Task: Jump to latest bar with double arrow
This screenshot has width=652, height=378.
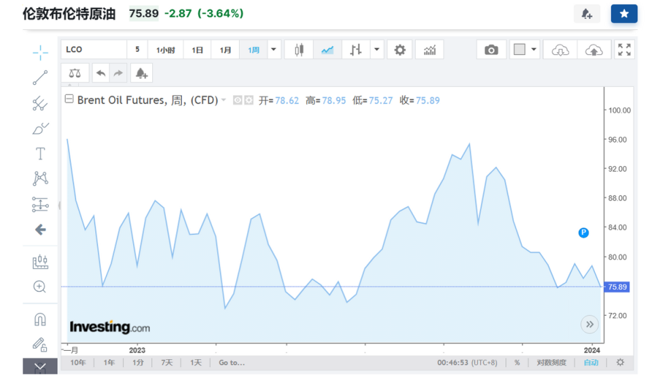Action: (x=590, y=324)
